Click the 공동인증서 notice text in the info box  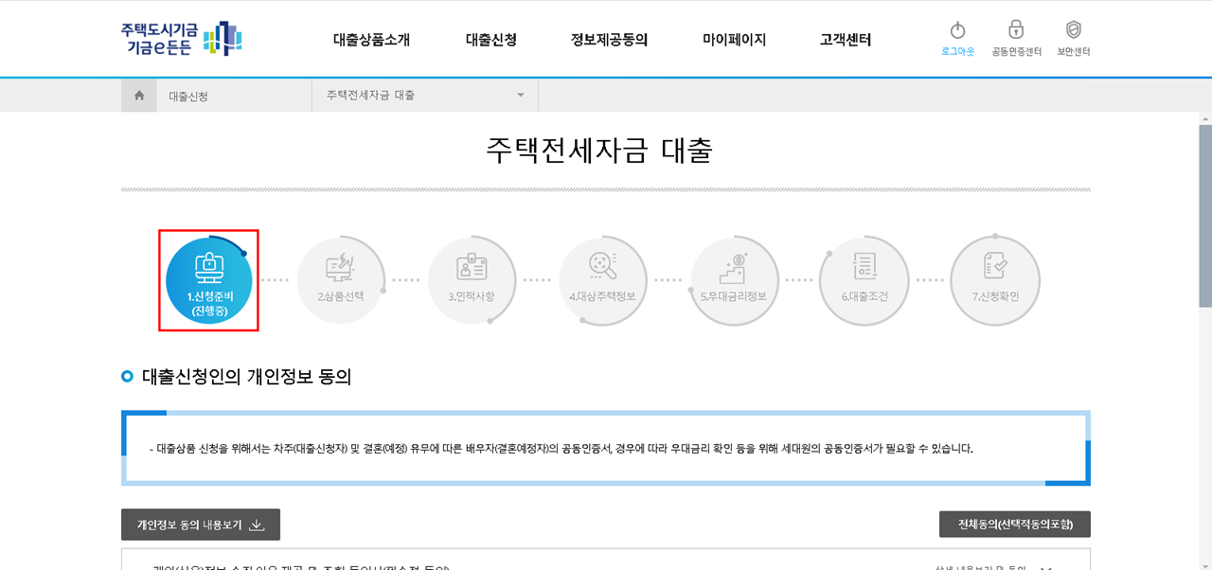pos(561,448)
